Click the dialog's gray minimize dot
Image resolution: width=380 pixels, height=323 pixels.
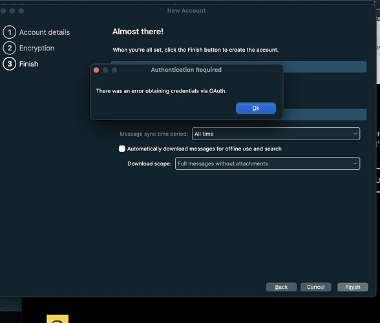tap(105, 70)
